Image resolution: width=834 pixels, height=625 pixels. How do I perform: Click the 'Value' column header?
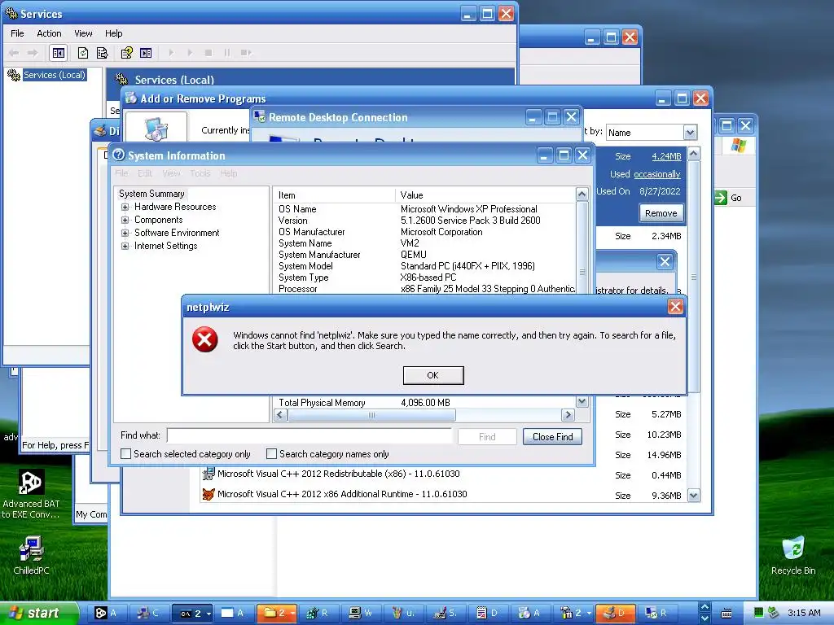[485, 195]
